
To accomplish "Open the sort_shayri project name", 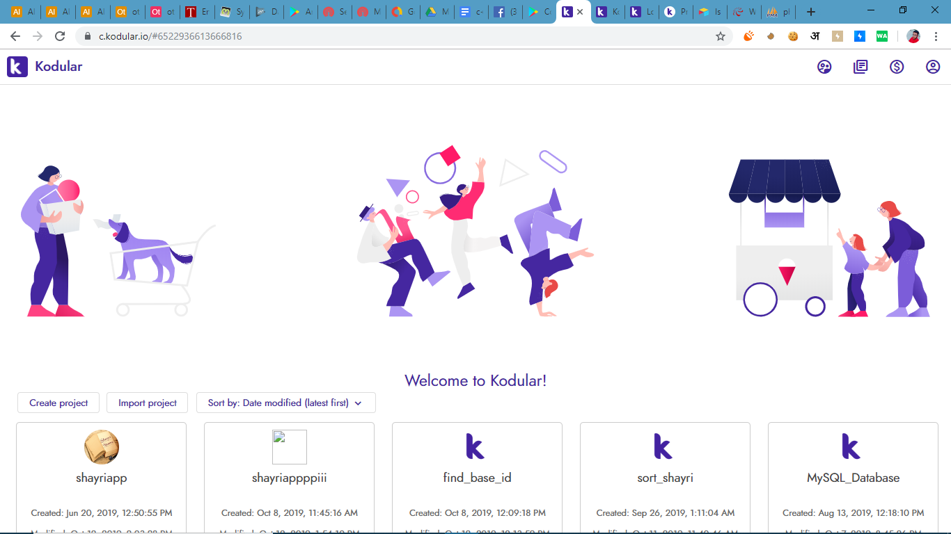I will click(666, 478).
